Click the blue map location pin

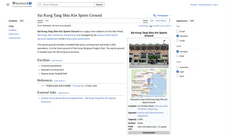149,81
